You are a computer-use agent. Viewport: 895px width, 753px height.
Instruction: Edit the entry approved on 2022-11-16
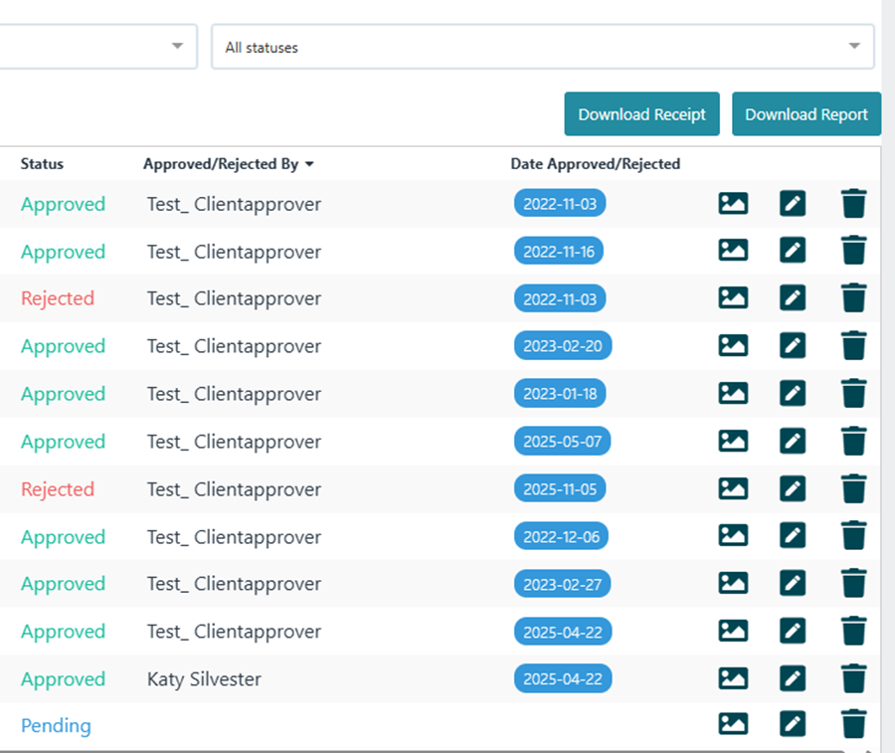[793, 250]
